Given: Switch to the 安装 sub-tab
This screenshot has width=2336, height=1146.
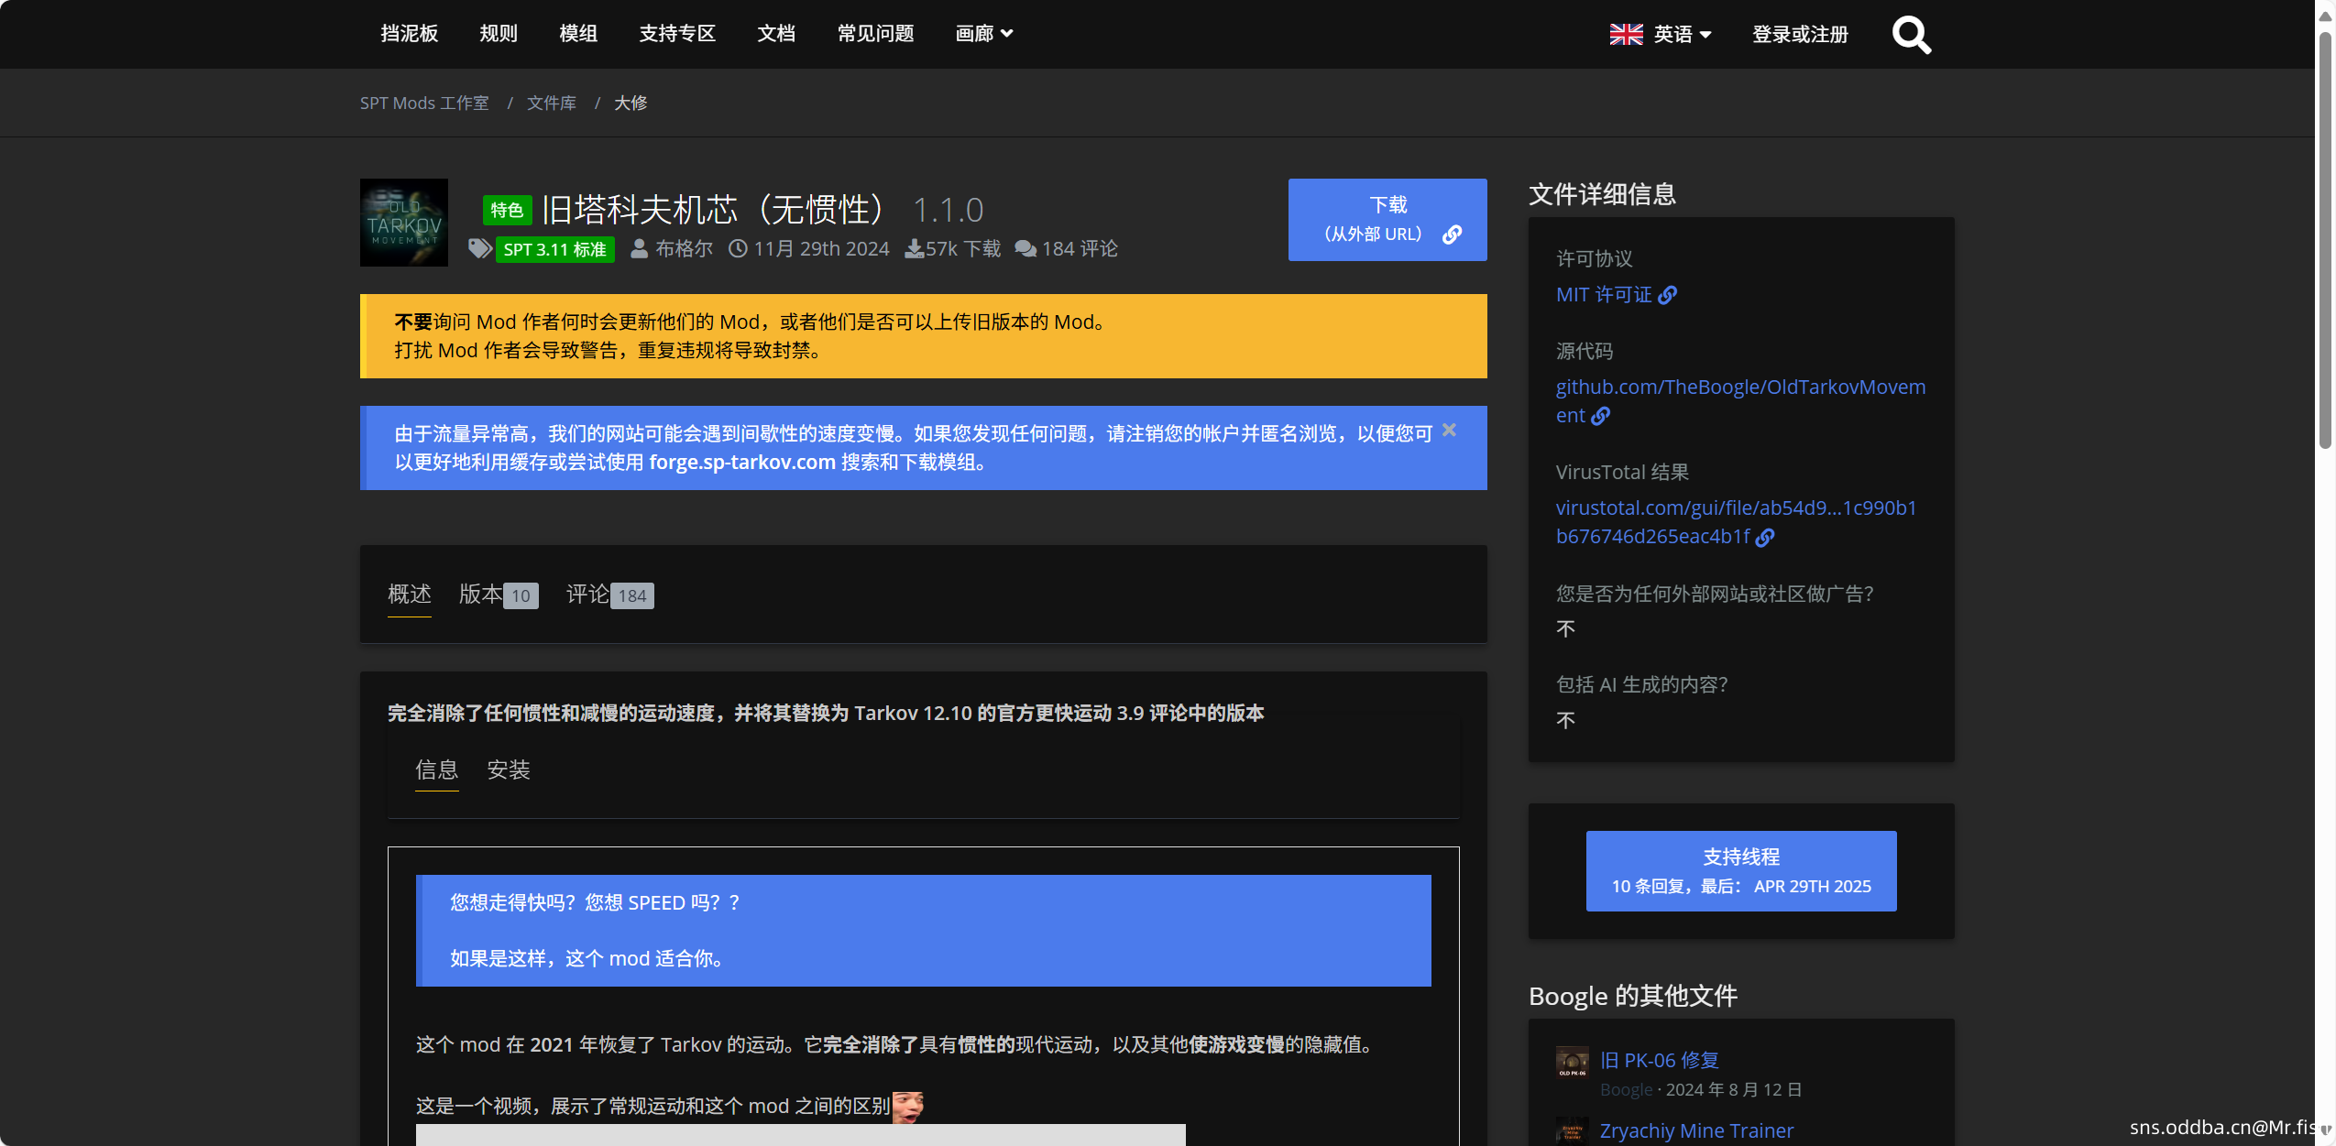Looking at the screenshot, I should coord(509,769).
